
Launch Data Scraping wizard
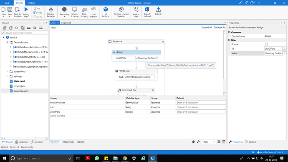pos(84,12)
